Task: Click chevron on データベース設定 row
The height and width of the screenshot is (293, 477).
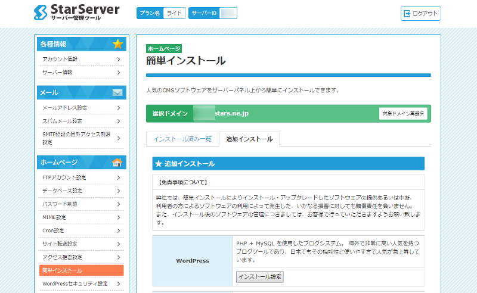Action: (119, 191)
